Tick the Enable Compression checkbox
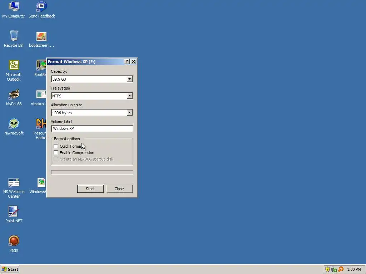The width and height of the screenshot is (366, 274). (56, 153)
